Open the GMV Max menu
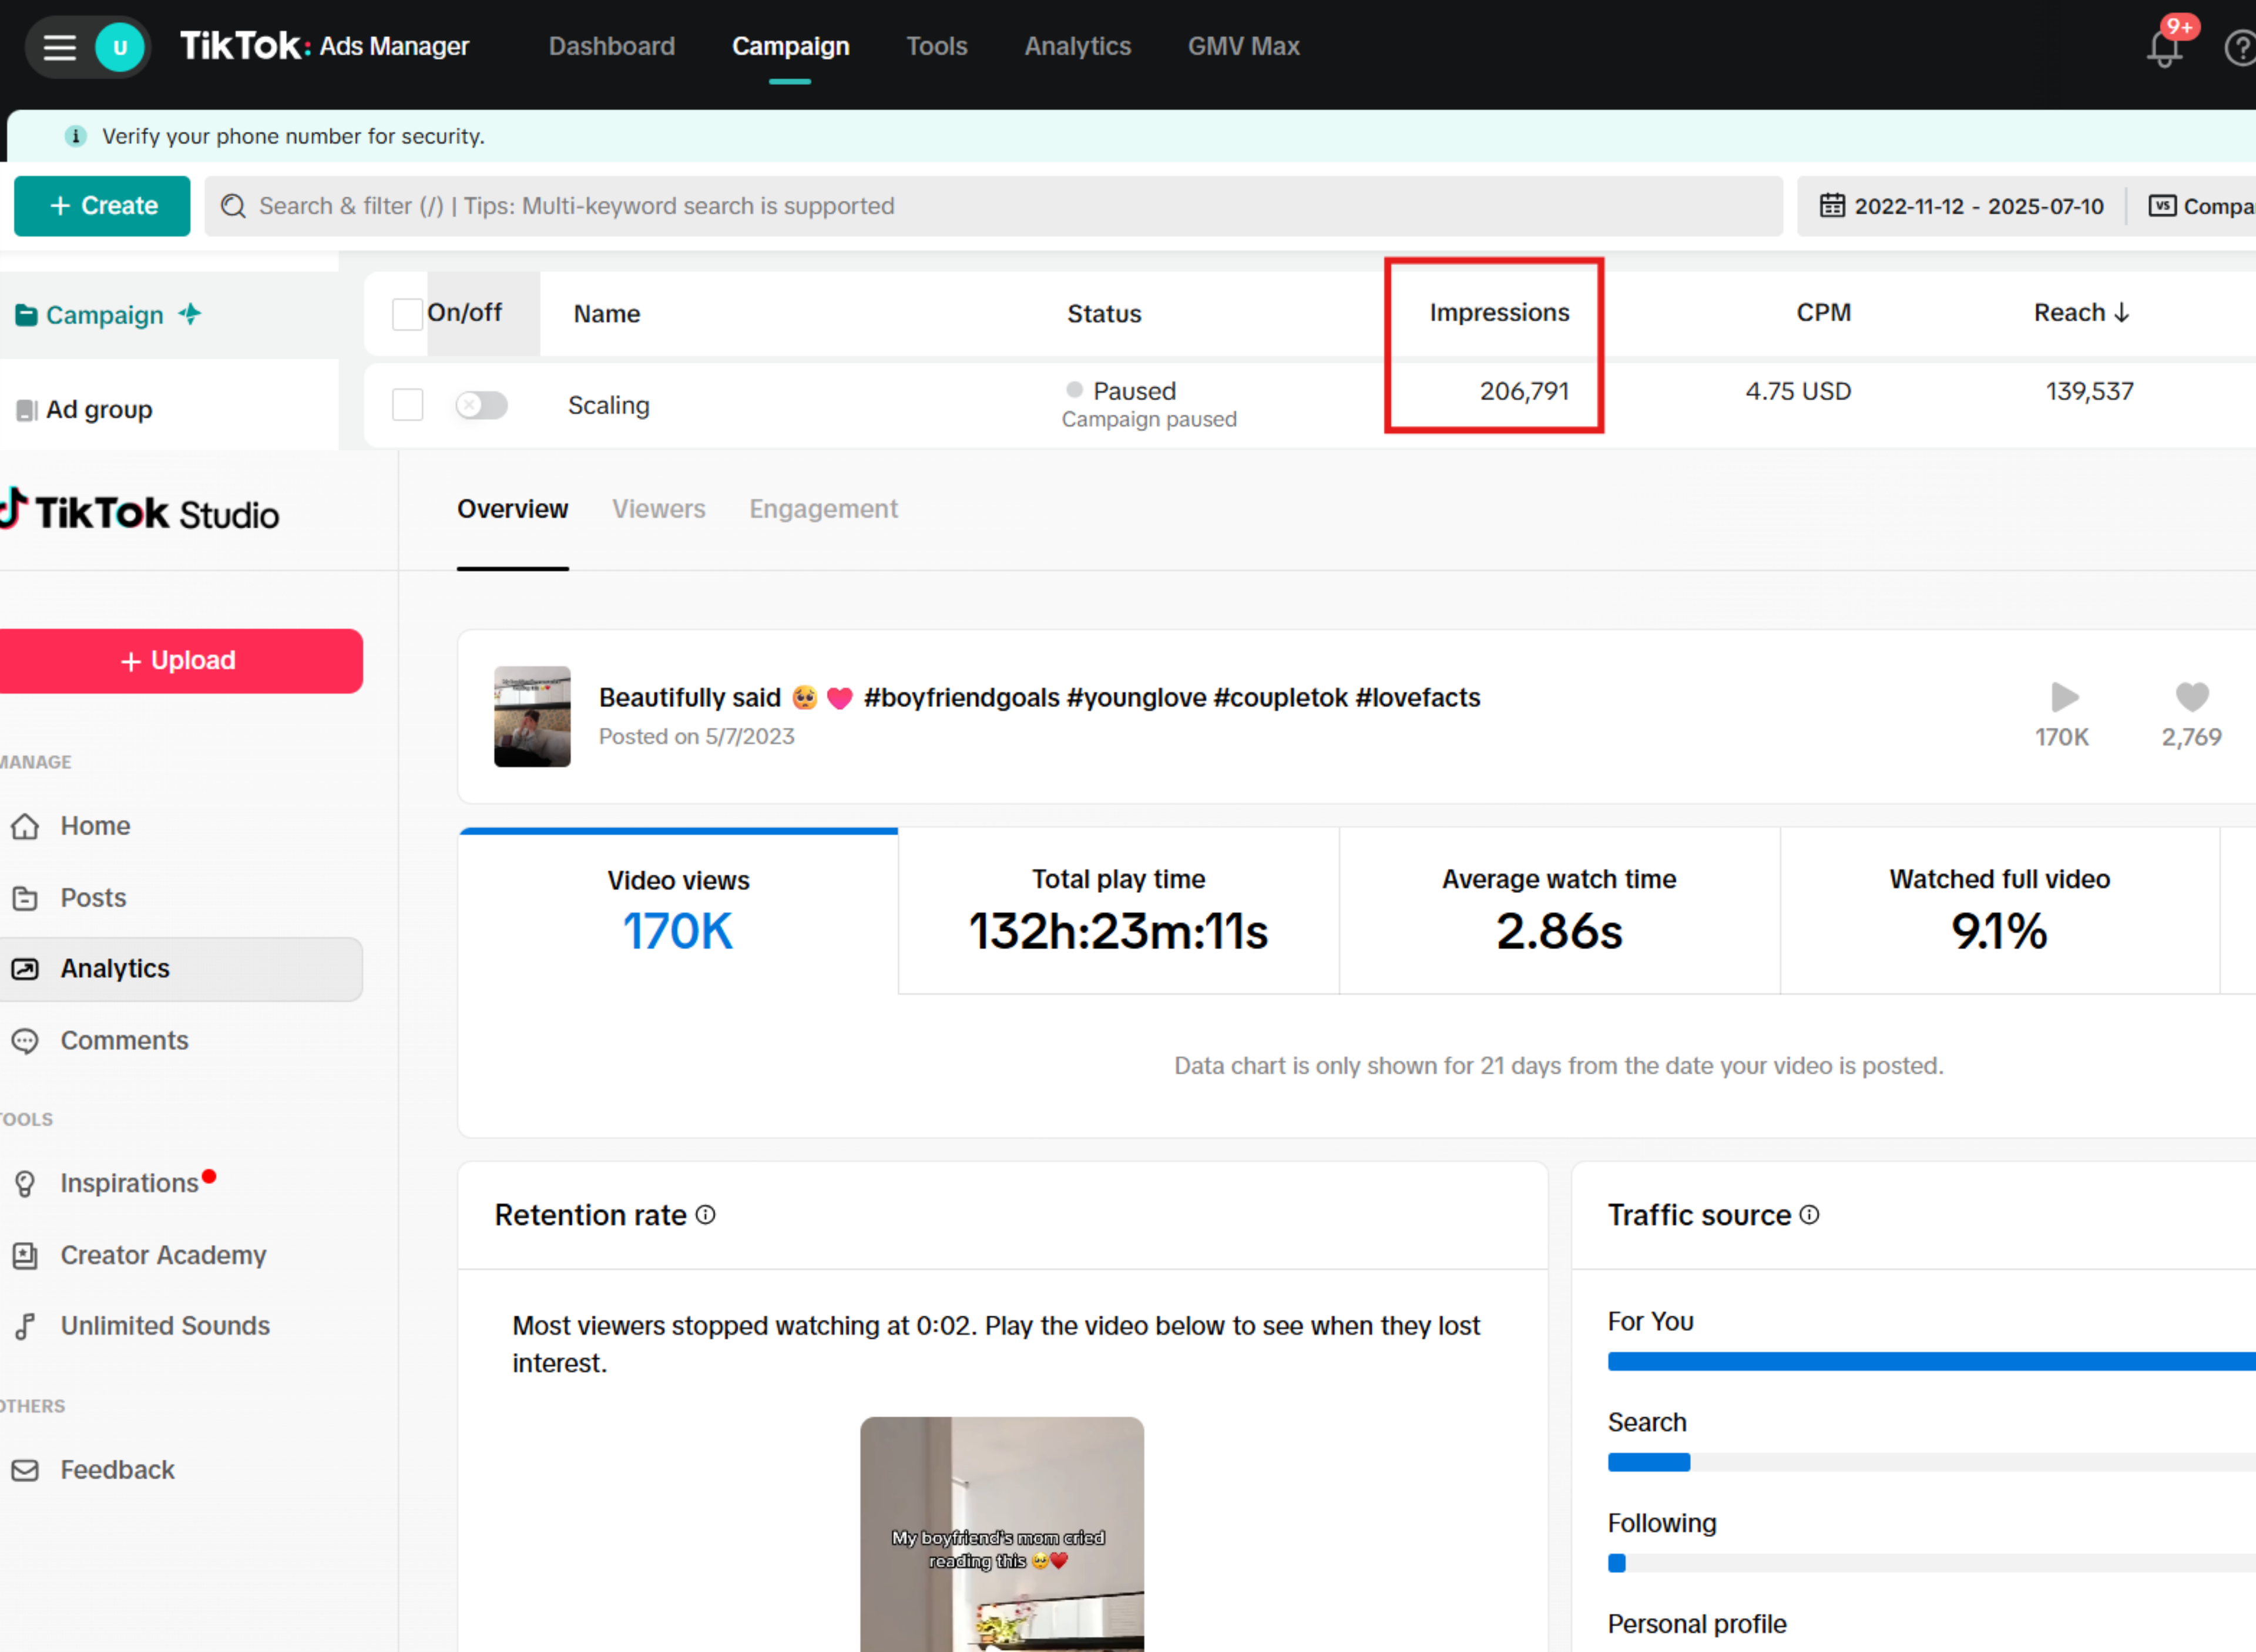The height and width of the screenshot is (1652, 2256). (x=1244, y=47)
